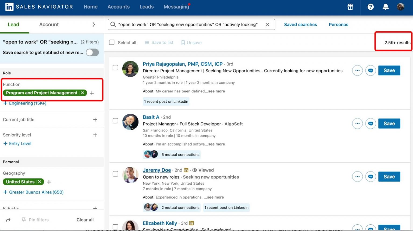The image size is (413, 231).
Task: Check the checkbox next to Jeremy Doe
Action: (x=115, y=174)
